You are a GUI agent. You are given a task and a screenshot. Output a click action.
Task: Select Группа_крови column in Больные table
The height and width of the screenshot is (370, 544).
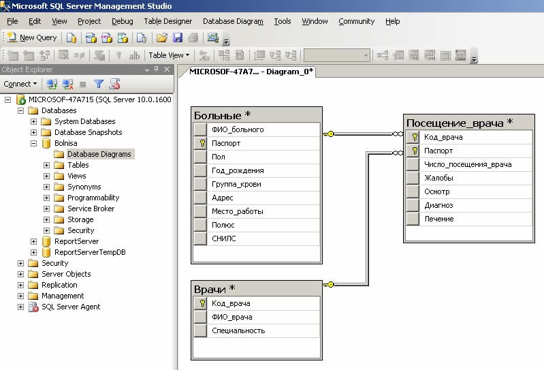[257, 184]
